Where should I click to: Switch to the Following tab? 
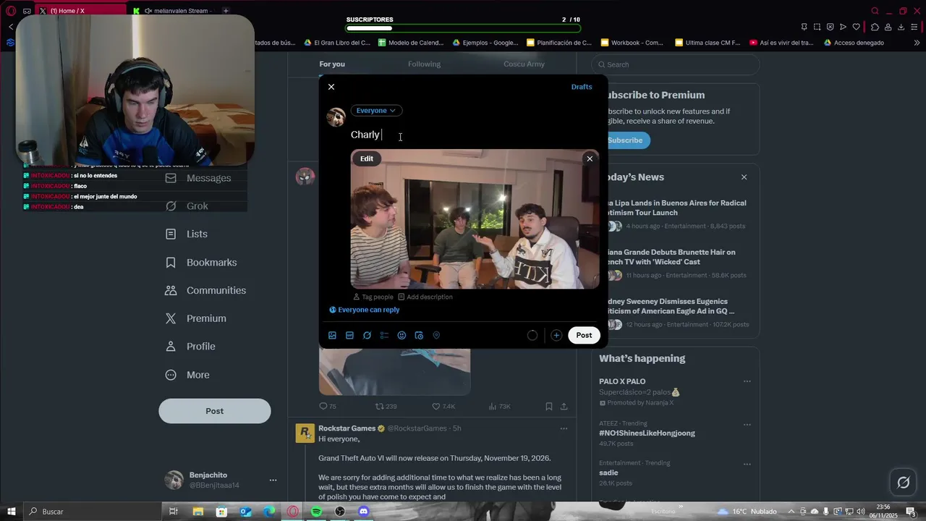click(424, 64)
